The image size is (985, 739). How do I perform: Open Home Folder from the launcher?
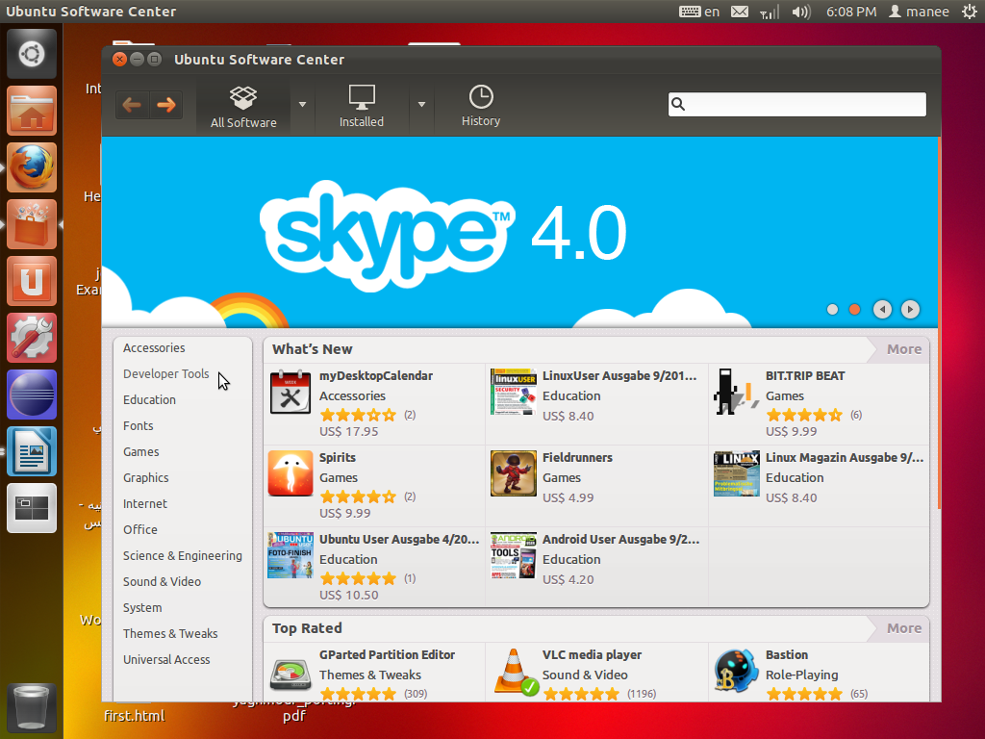pos(32,111)
